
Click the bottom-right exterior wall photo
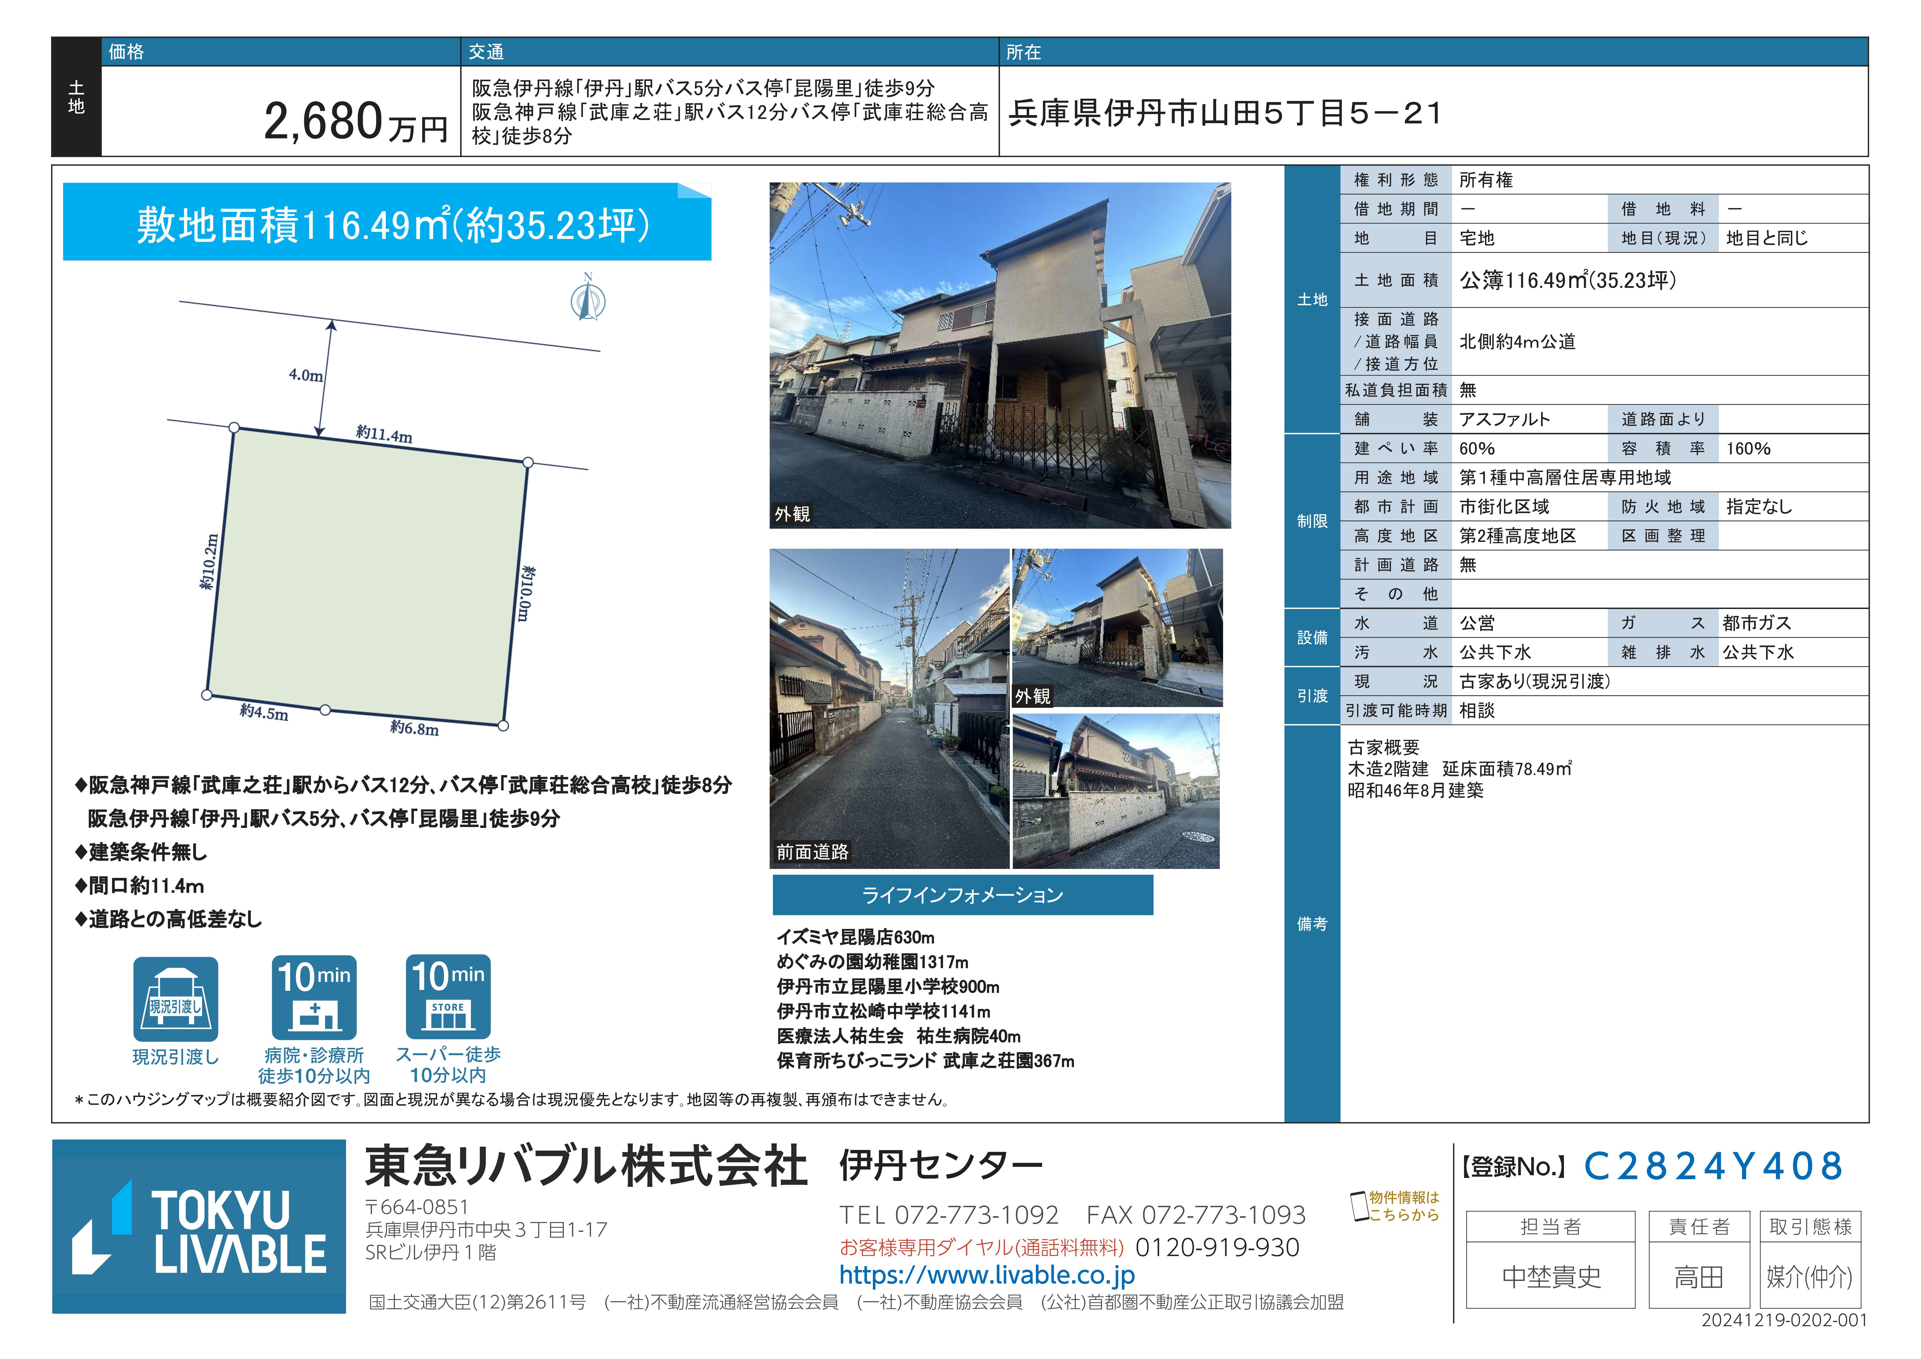(1116, 791)
